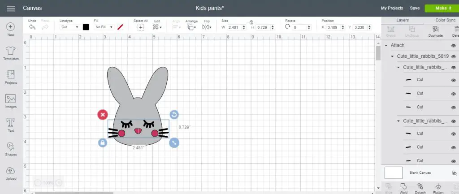Collapse the Cute_little_rabbits_5819 group
Screen dimensions: 459x194
(x=392, y=56)
